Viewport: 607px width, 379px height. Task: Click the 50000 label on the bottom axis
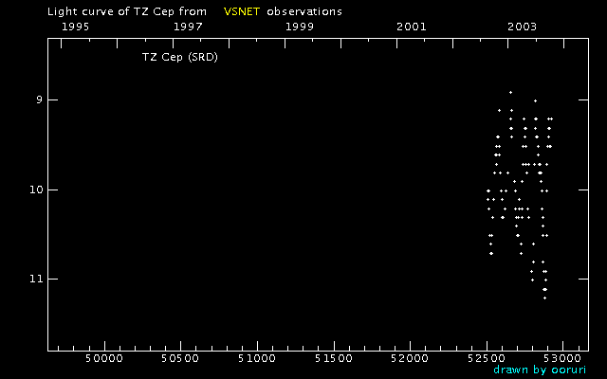tap(103, 359)
